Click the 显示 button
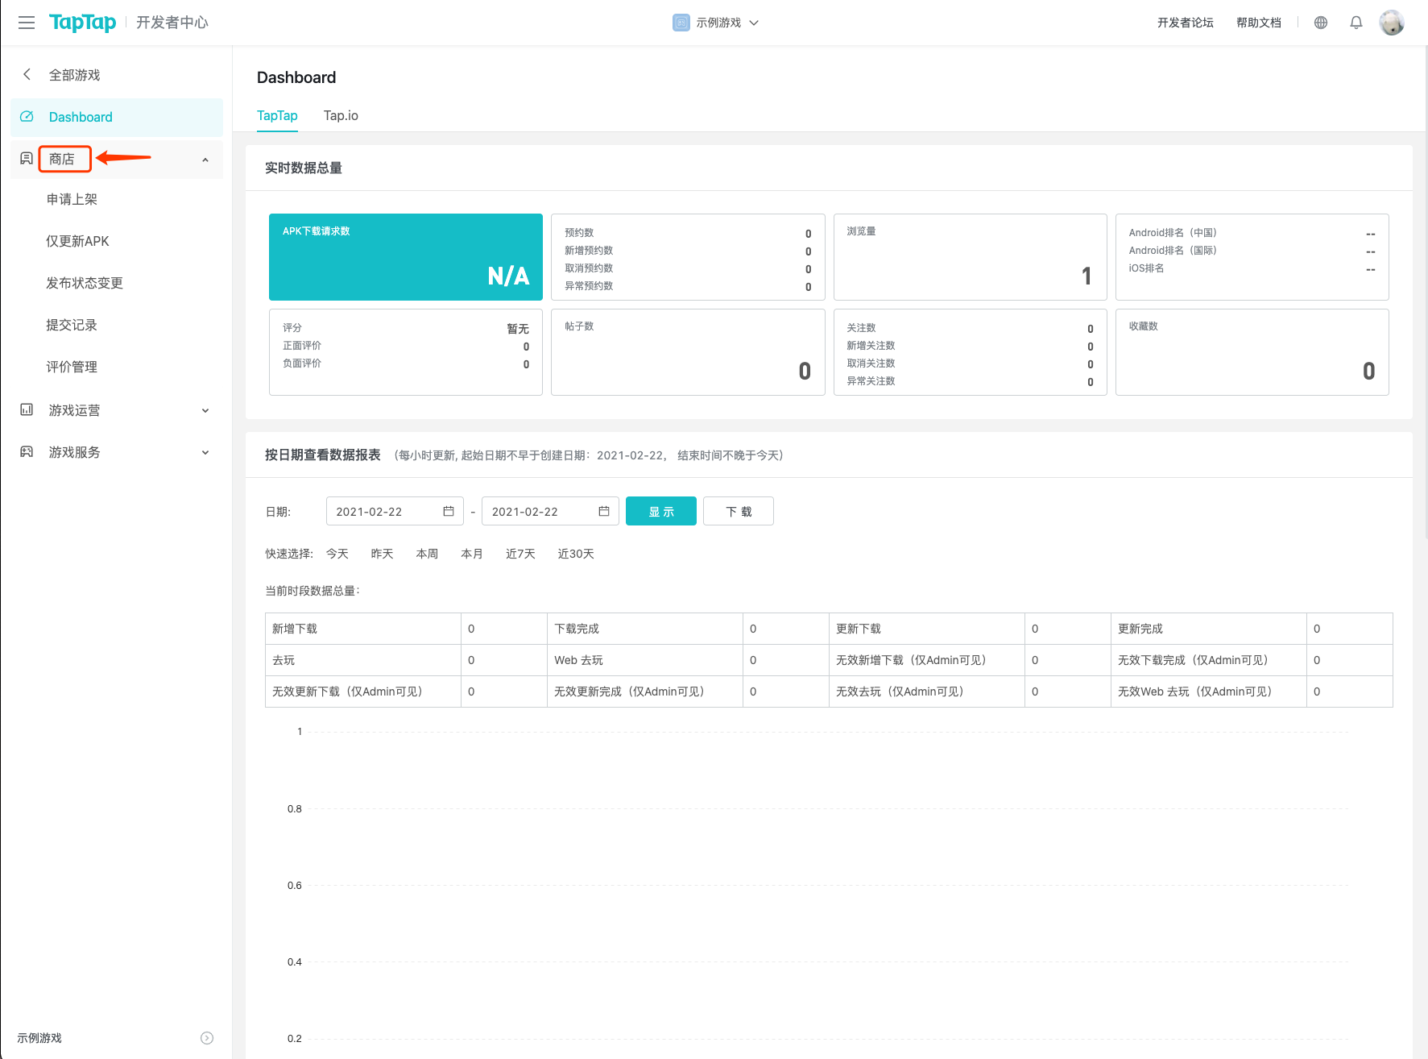This screenshot has height=1059, width=1428. [x=661, y=511]
